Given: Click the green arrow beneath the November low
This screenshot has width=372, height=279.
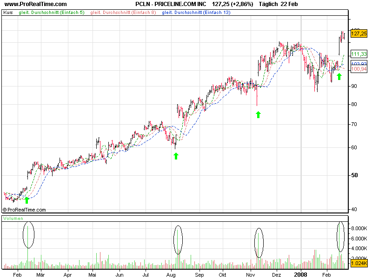Looking at the screenshot, I should coord(259,114).
